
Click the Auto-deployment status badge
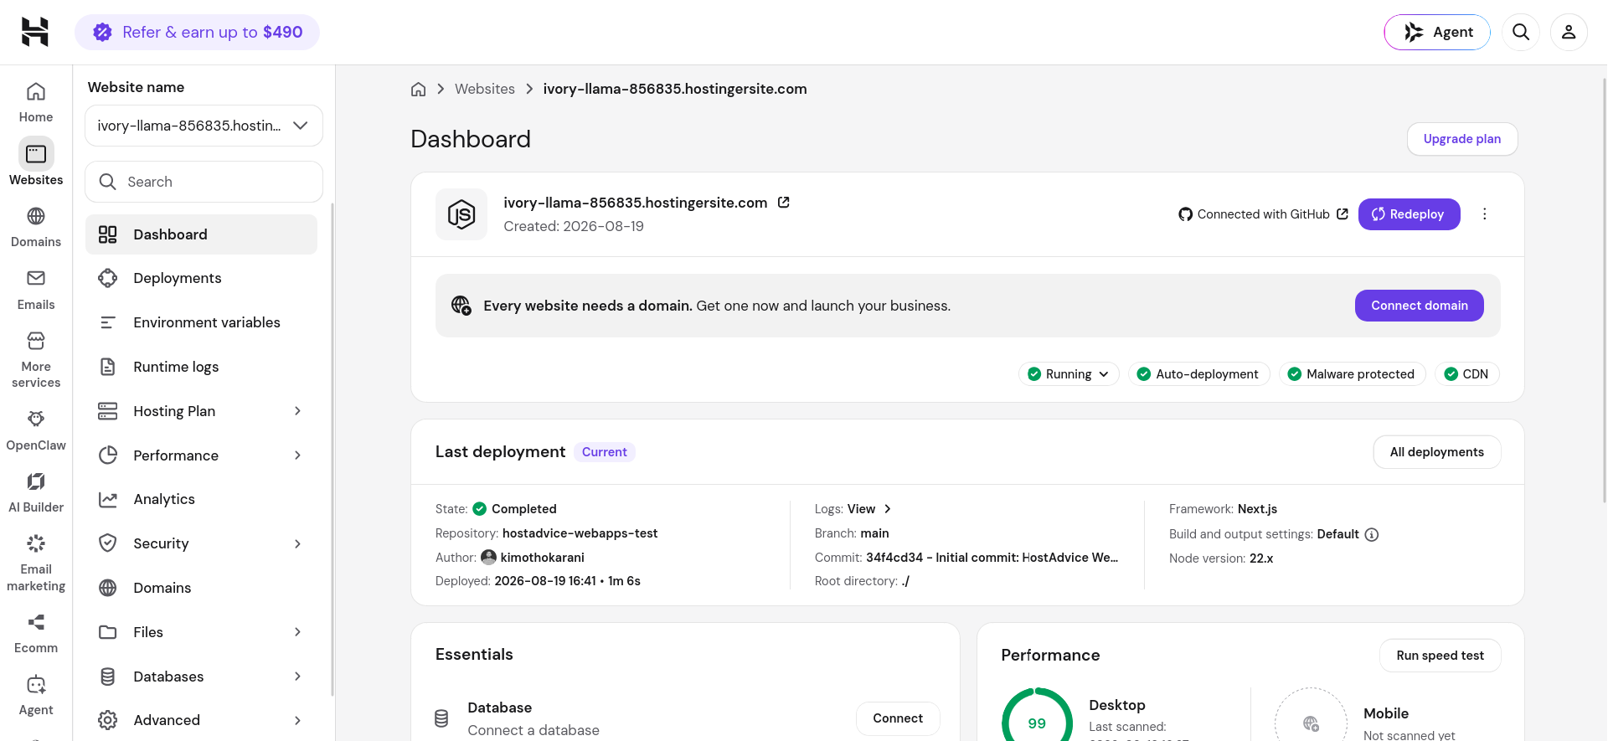pos(1198,374)
